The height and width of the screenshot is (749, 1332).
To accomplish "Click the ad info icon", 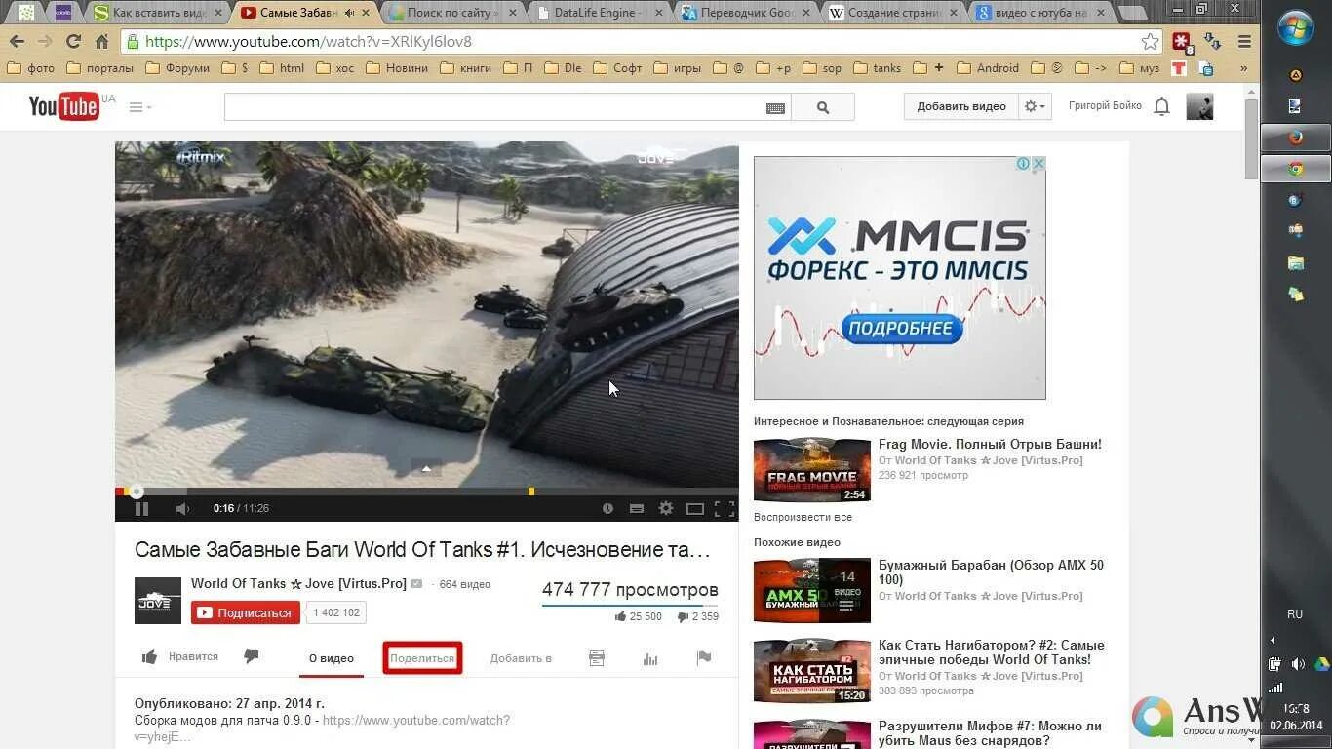I will (1024, 164).
